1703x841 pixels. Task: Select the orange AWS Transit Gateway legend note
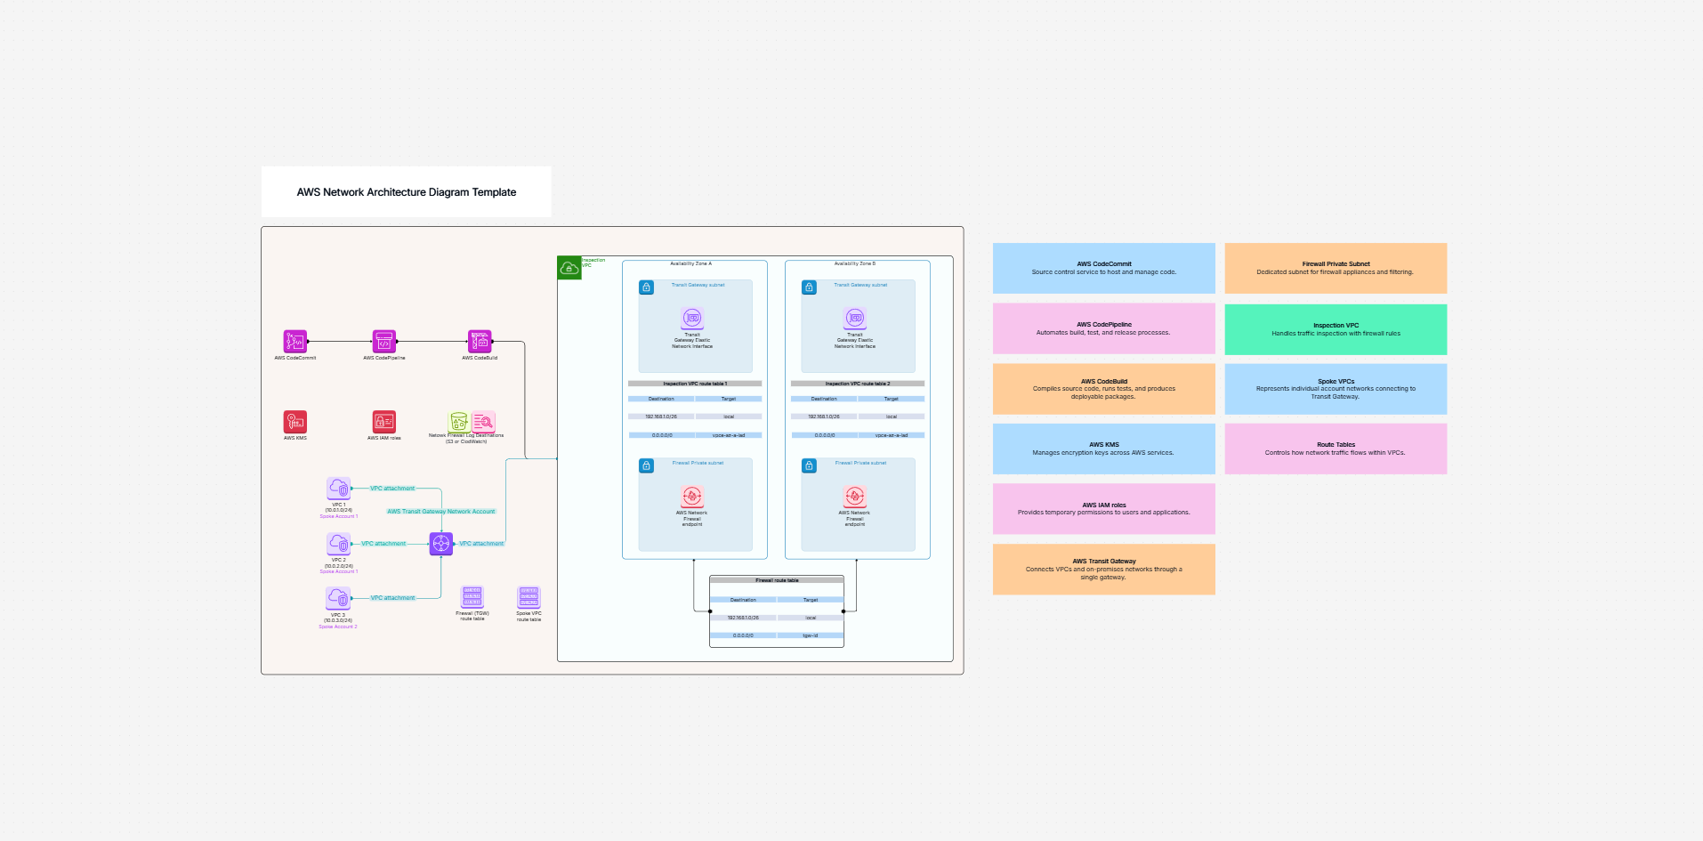[x=1104, y=570]
